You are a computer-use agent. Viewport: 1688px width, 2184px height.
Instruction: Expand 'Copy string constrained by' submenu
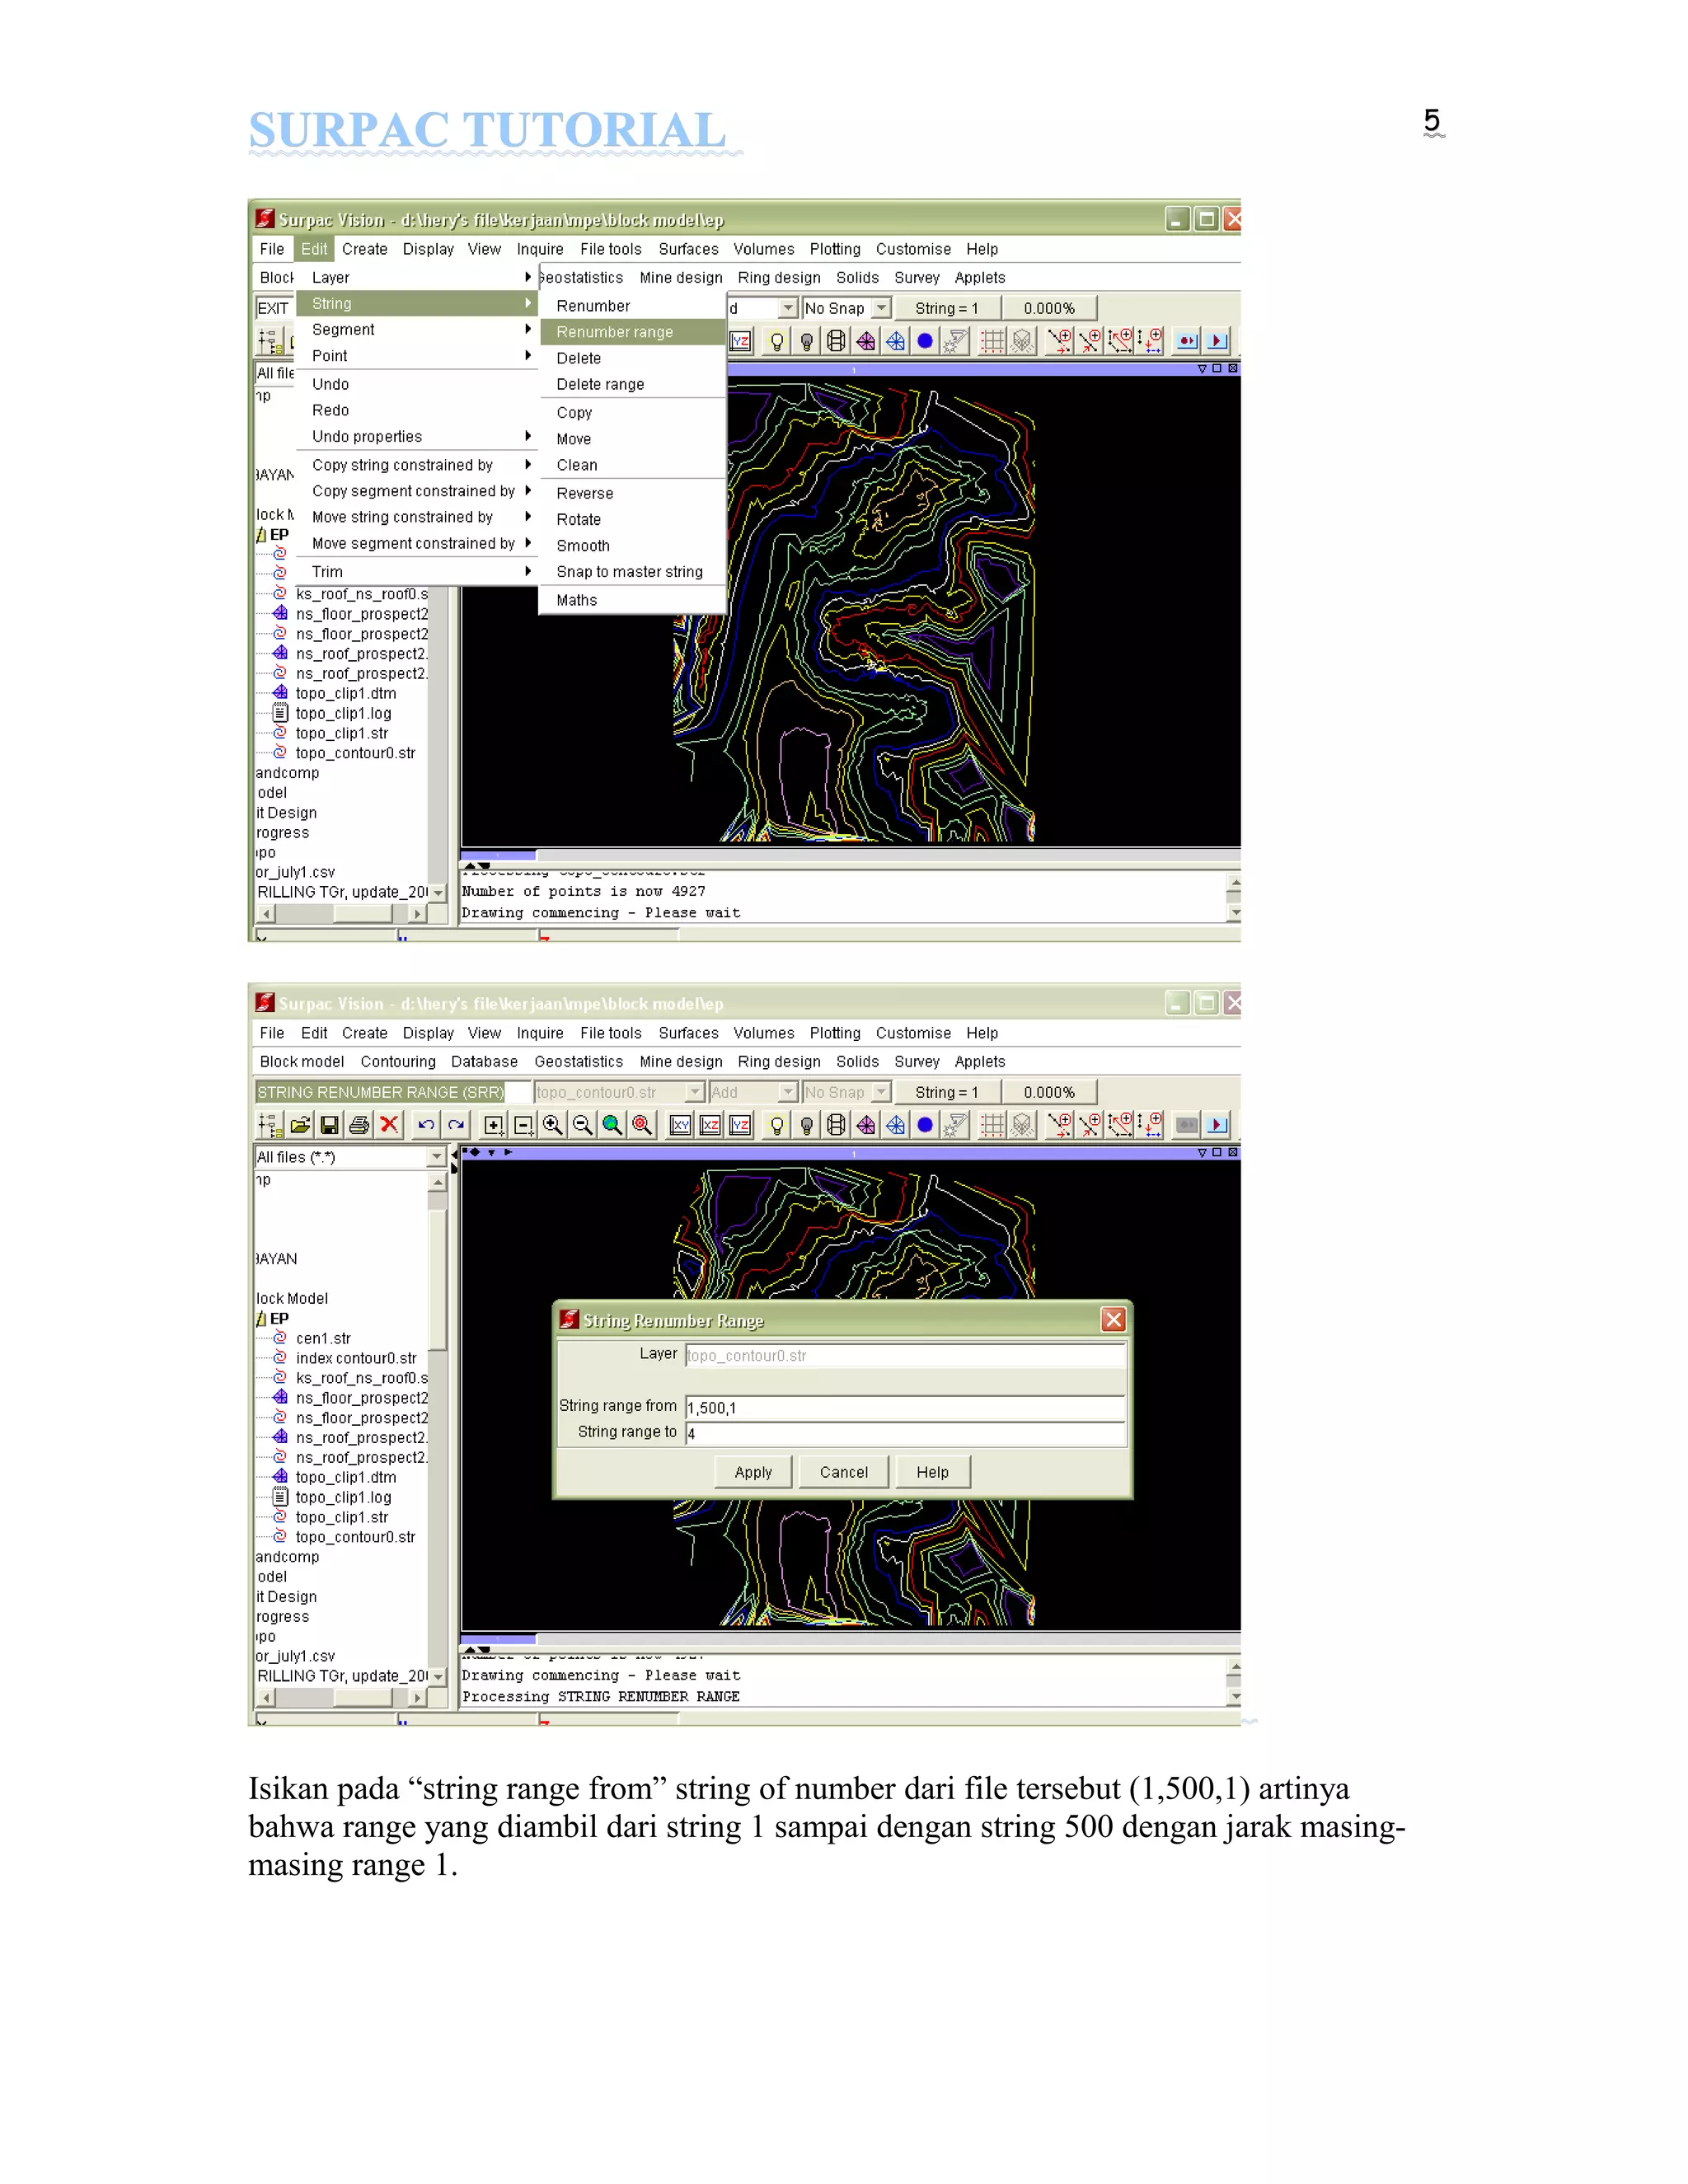coord(402,465)
